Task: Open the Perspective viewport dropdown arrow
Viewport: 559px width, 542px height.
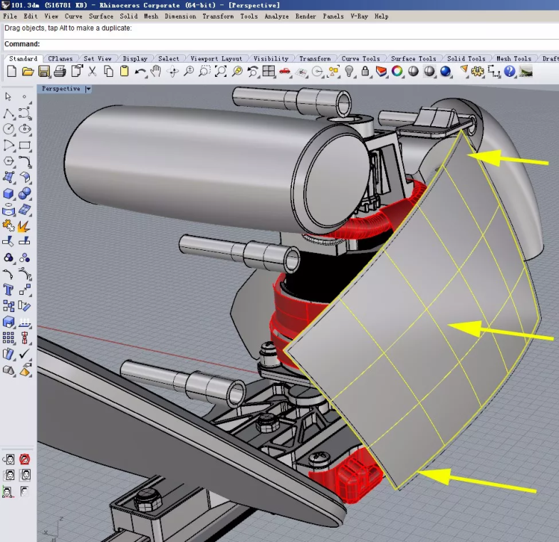Action: point(88,89)
